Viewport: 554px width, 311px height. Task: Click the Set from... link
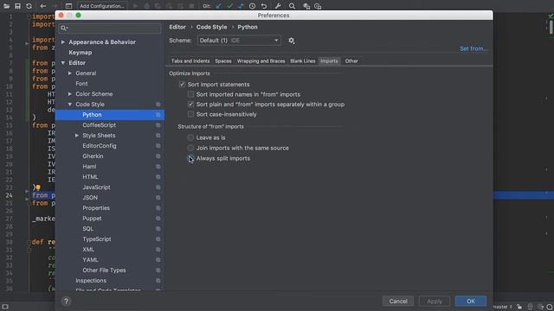coord(473,48)
